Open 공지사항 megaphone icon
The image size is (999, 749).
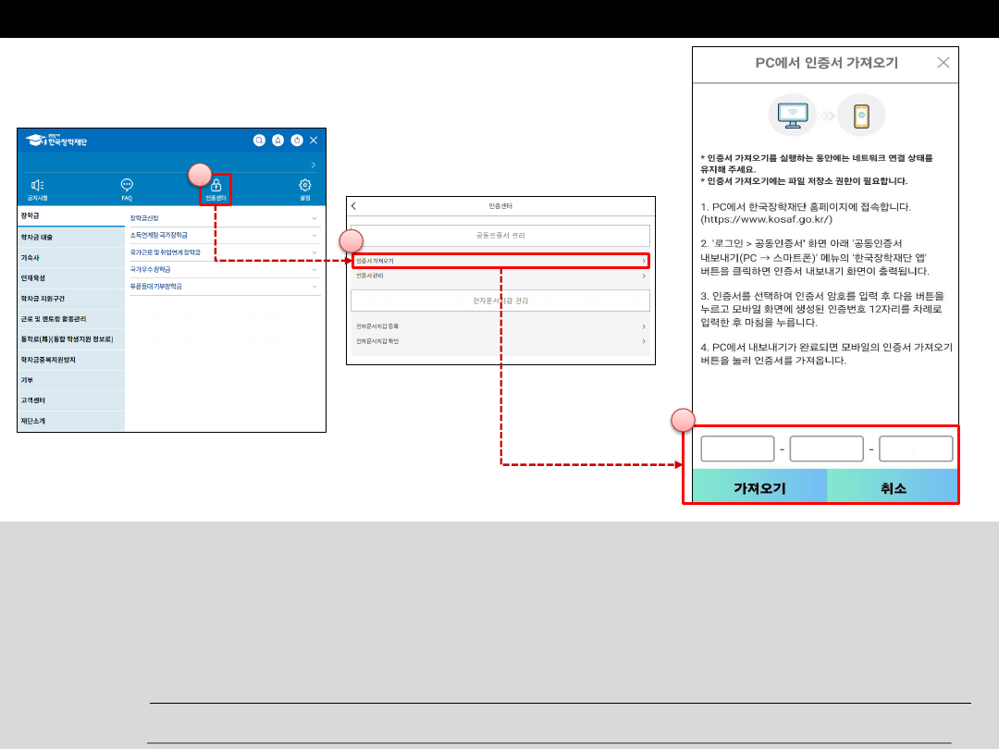click(38, 188)
